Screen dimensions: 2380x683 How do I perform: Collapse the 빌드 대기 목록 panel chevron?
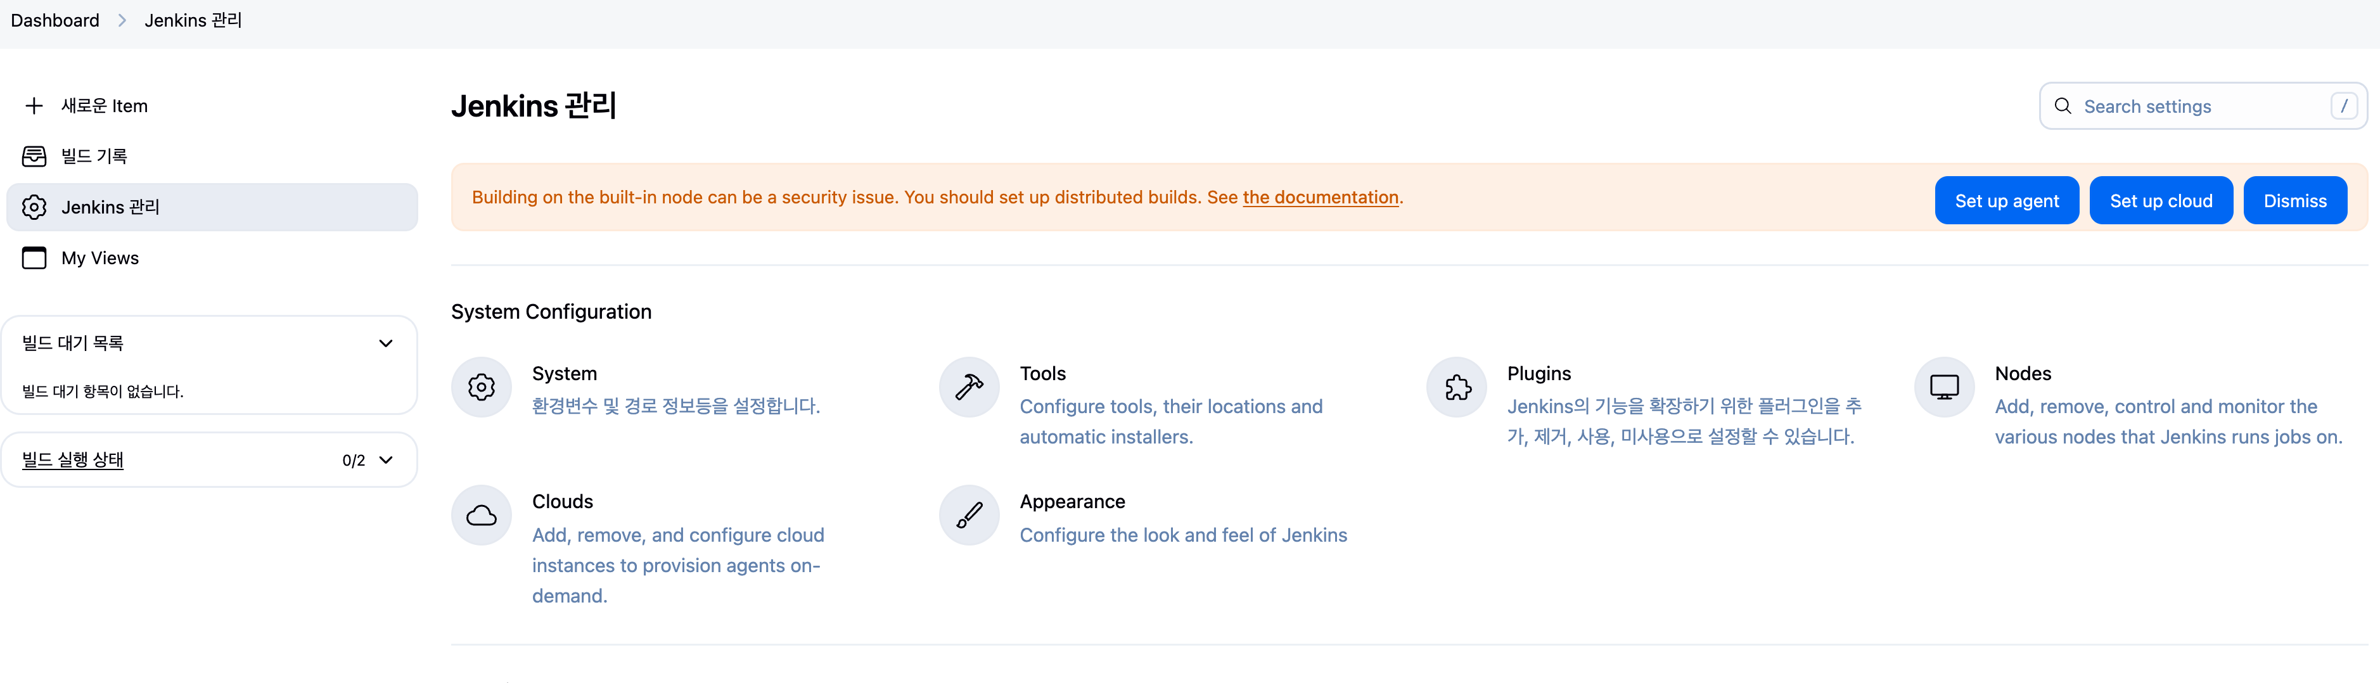[386, 344]
